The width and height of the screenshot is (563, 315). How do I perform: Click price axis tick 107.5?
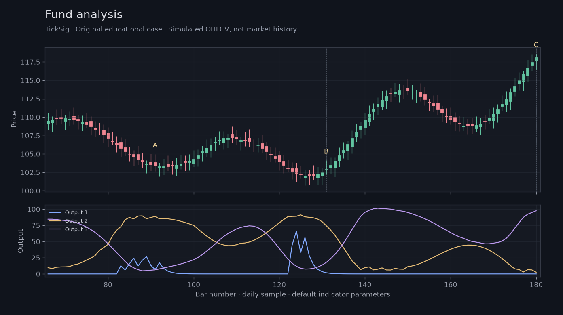point(30,136)
